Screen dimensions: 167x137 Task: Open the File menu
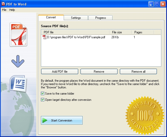tap(4, 10)
